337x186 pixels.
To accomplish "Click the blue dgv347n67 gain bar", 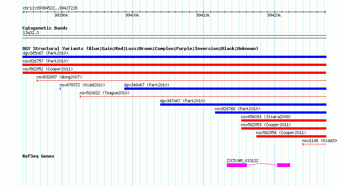I will coord(243,105).
